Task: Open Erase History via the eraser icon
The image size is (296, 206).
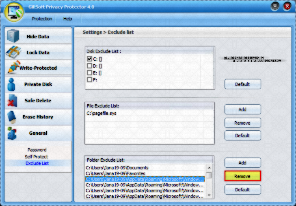Action: click(x=12, y=117)
